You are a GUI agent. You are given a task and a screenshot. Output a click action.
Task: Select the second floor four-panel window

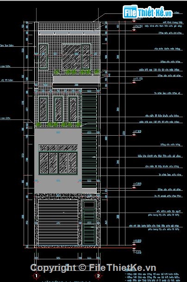coord(58,159)
